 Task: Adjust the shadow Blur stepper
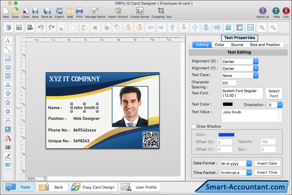tap(278, 149)
